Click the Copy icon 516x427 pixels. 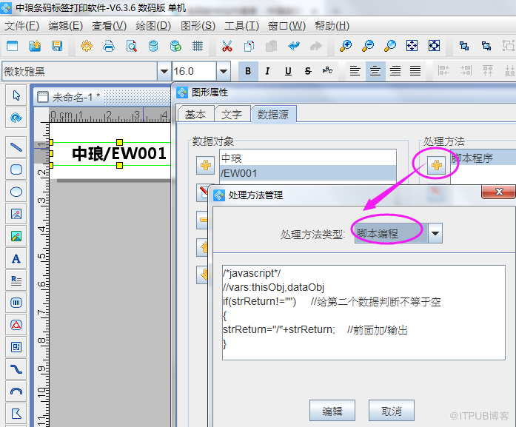coord(249,46)
